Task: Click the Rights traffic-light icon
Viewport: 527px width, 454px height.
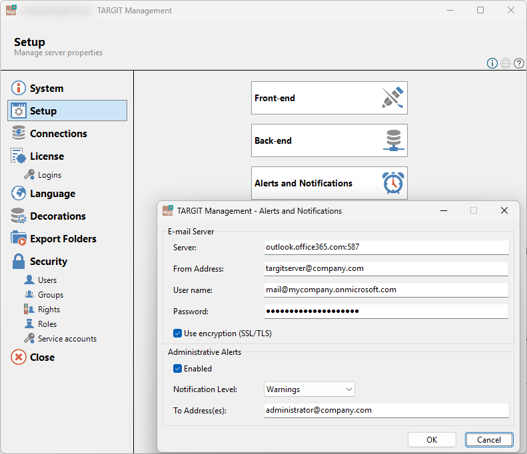Action: (x=29, y=309)
